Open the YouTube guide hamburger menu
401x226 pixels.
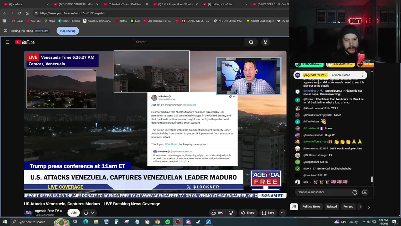[x=8, y=42]
